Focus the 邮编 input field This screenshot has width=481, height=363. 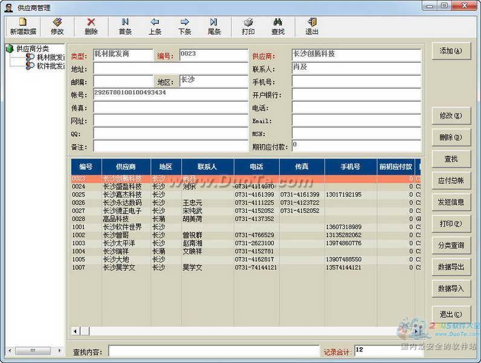(x=123, y=82)
